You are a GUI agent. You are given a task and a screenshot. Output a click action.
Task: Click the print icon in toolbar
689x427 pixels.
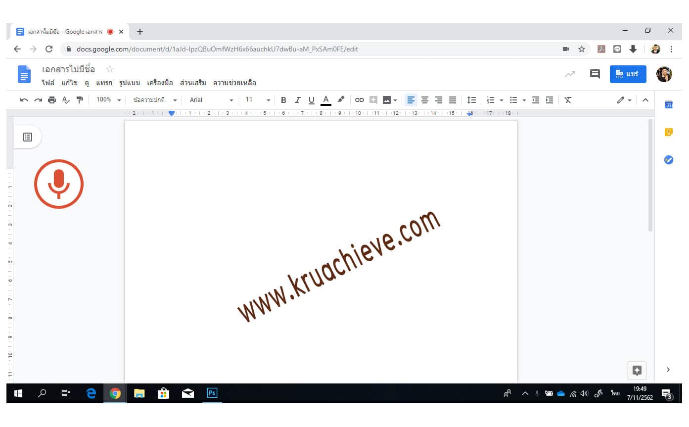click(x=52, y=100)
